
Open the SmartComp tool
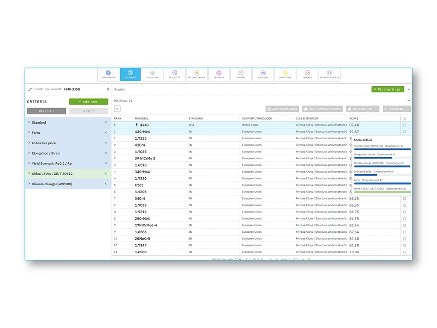pos(286,74)
